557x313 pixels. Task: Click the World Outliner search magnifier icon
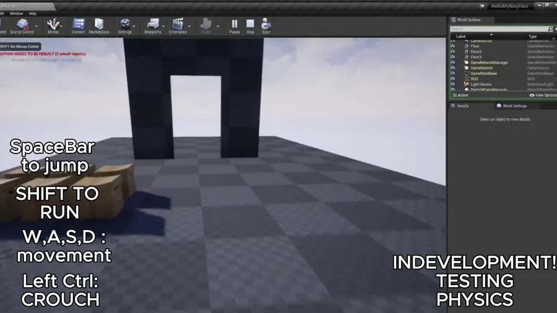(x=550, y=28)
